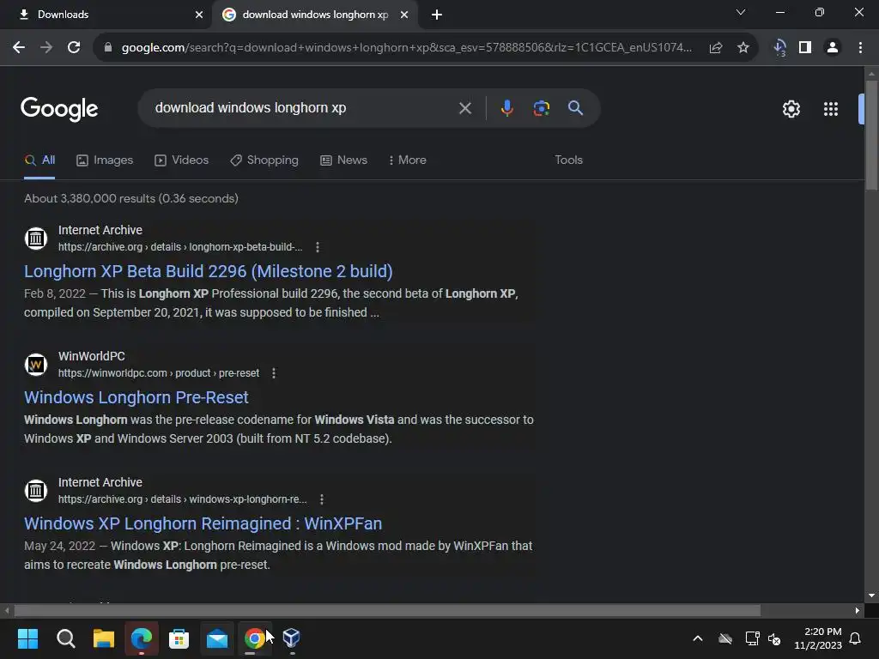Click the archive.org windows-xp-longhorn-re URL
This screenshot has width=879, height=659.
click(x=182, y=499)
